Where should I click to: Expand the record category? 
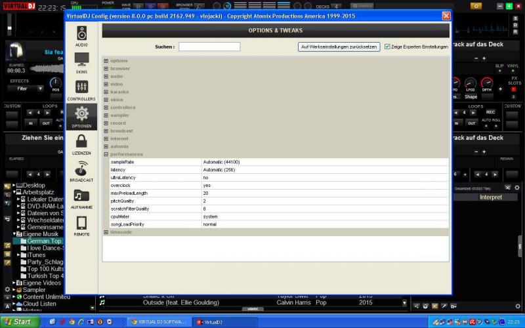[x=106, y=123]
